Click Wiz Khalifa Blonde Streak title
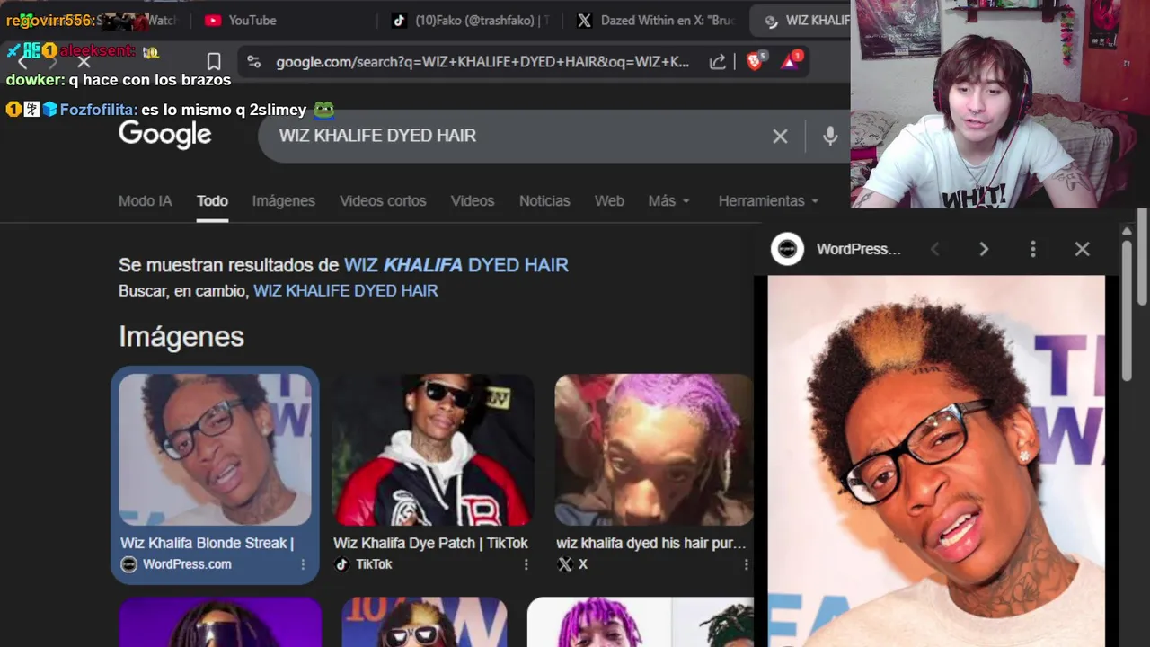Viewport: 1150px width, 647px height. click(207, 543)
